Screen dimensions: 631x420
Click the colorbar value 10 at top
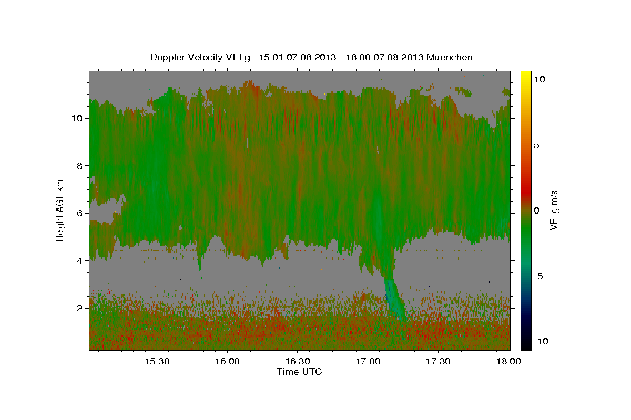[x=539, y=79]
